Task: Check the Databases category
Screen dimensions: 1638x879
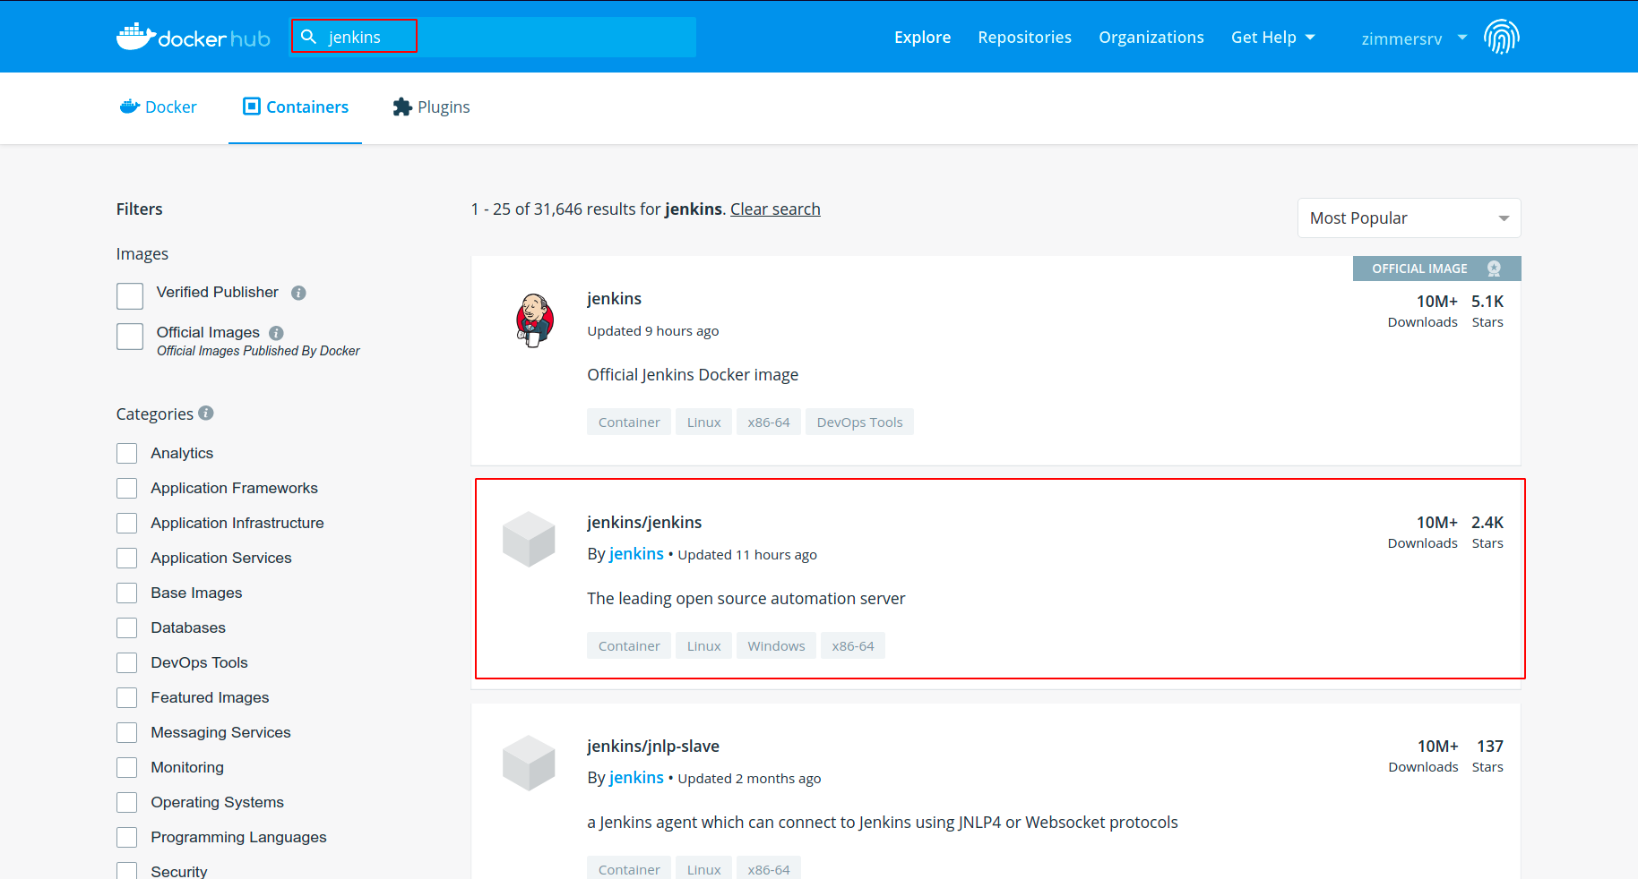Action: [x=127, y=627]
